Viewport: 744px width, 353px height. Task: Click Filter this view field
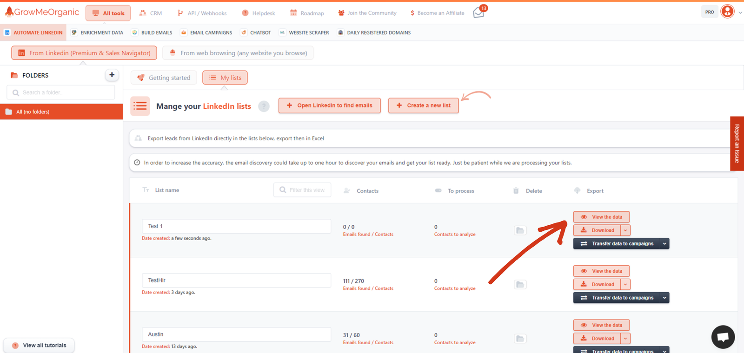302,190
